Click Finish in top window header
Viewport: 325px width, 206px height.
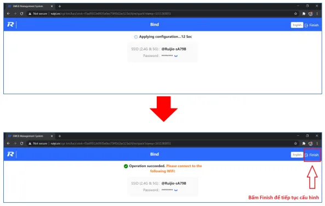pos(311,25)
